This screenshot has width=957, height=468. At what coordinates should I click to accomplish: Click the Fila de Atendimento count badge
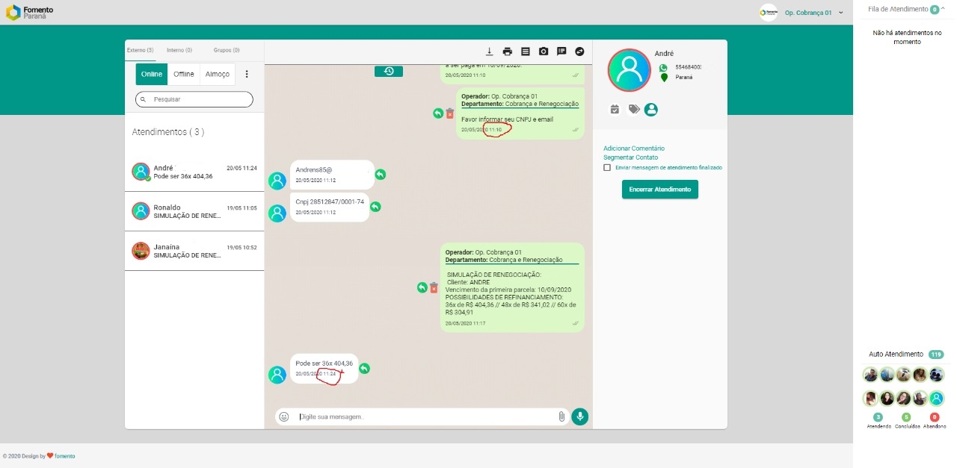[x=935, y=10]
